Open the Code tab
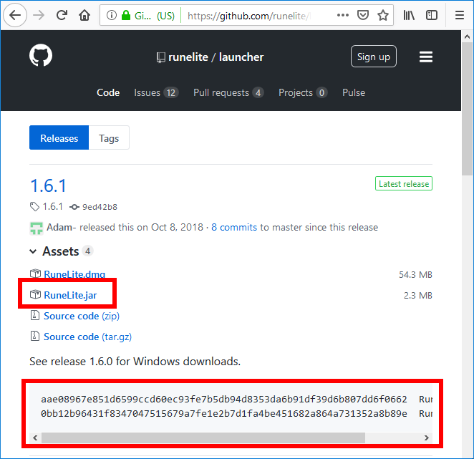The height and width of the screenshot is (459, 474). point(108,92)
